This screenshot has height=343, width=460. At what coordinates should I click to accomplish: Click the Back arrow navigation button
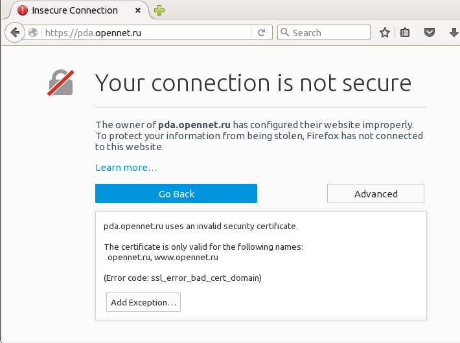point(15,32)
